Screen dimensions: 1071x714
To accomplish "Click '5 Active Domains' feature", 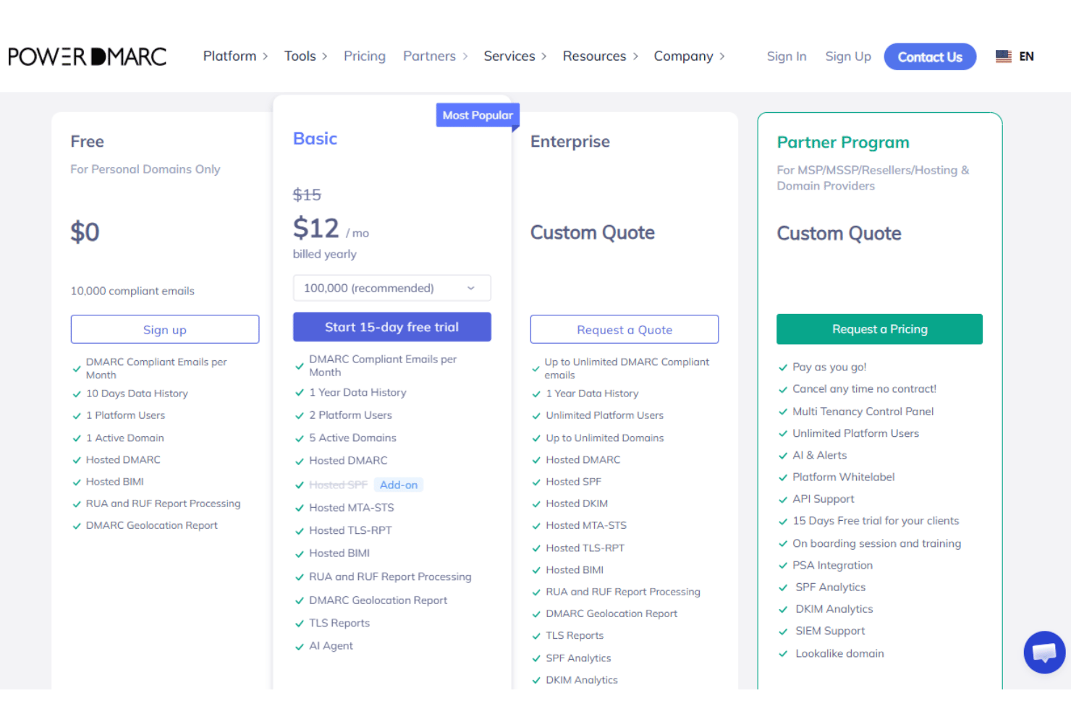I will tap(352, 438).
